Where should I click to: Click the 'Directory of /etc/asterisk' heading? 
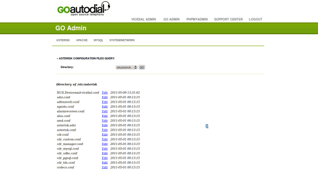click(76, 84)
